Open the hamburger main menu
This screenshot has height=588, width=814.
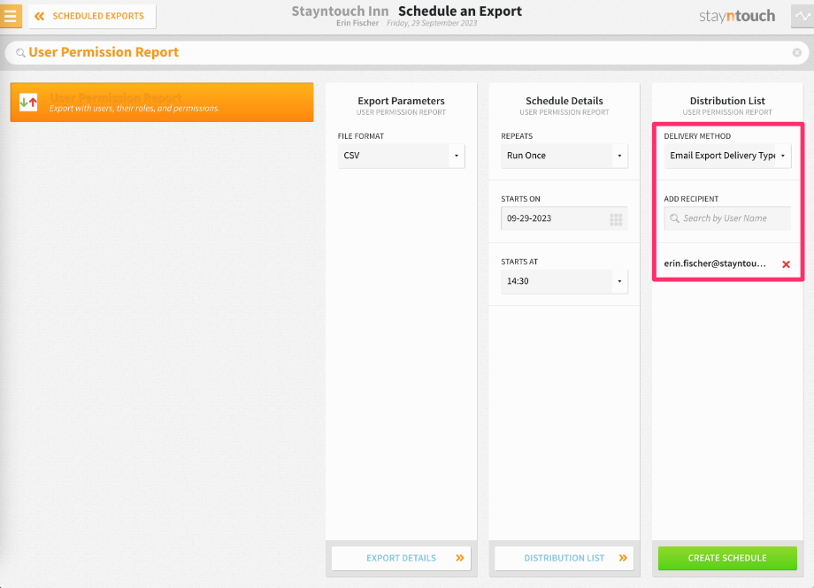[11, 16]
